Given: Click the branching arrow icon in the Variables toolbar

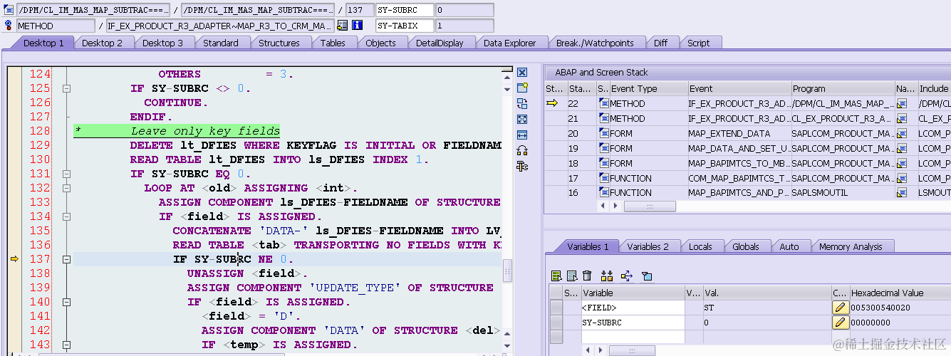Looking at the screenshot, I should 627,276.
